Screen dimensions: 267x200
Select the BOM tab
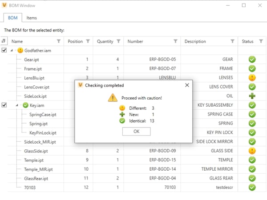[x=12, y=18]
